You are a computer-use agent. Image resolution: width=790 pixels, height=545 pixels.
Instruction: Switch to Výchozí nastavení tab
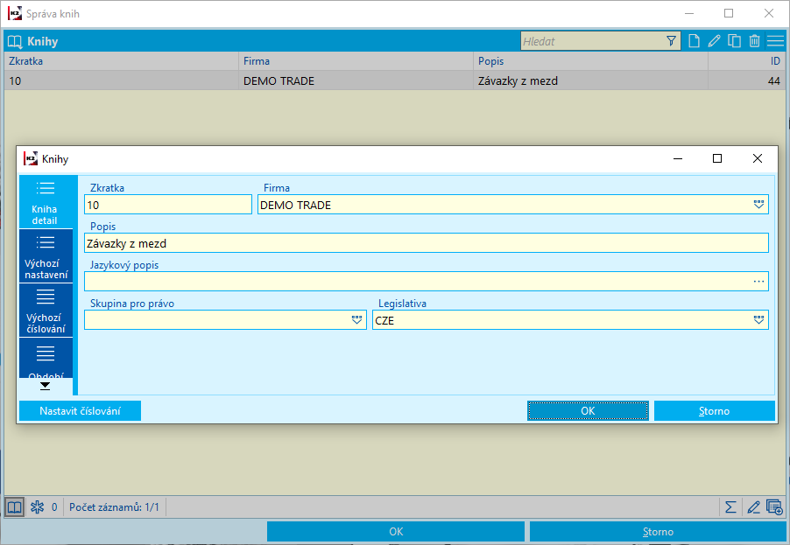pyautogui.click(x=46, y=256)
